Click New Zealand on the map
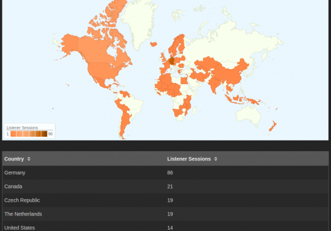 273,126
